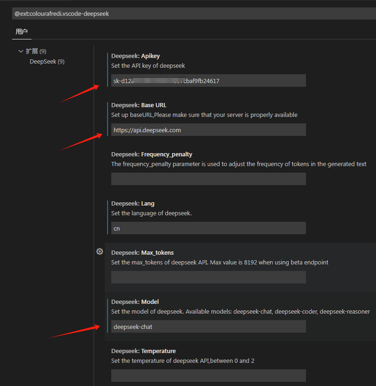
Task: Switch to the 用户 settings tab
Action: click(x=22, y=32)
